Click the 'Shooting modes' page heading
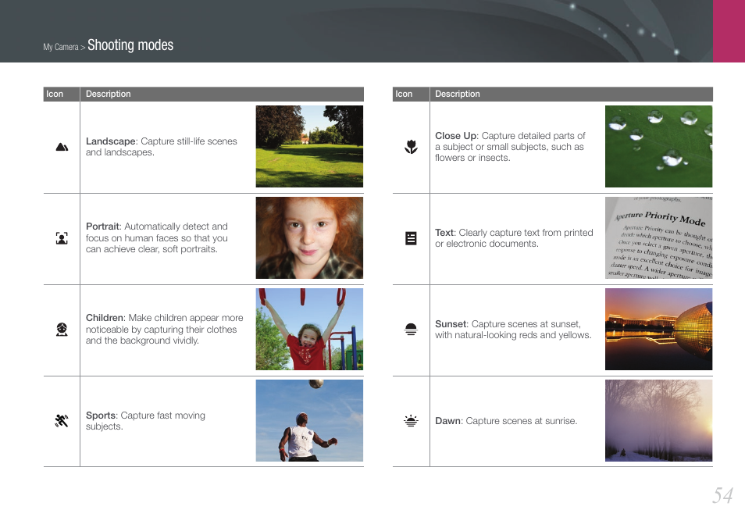 tap(130, 45)
